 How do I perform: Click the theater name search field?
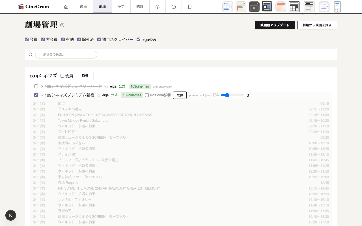click(x=66, y=55)
